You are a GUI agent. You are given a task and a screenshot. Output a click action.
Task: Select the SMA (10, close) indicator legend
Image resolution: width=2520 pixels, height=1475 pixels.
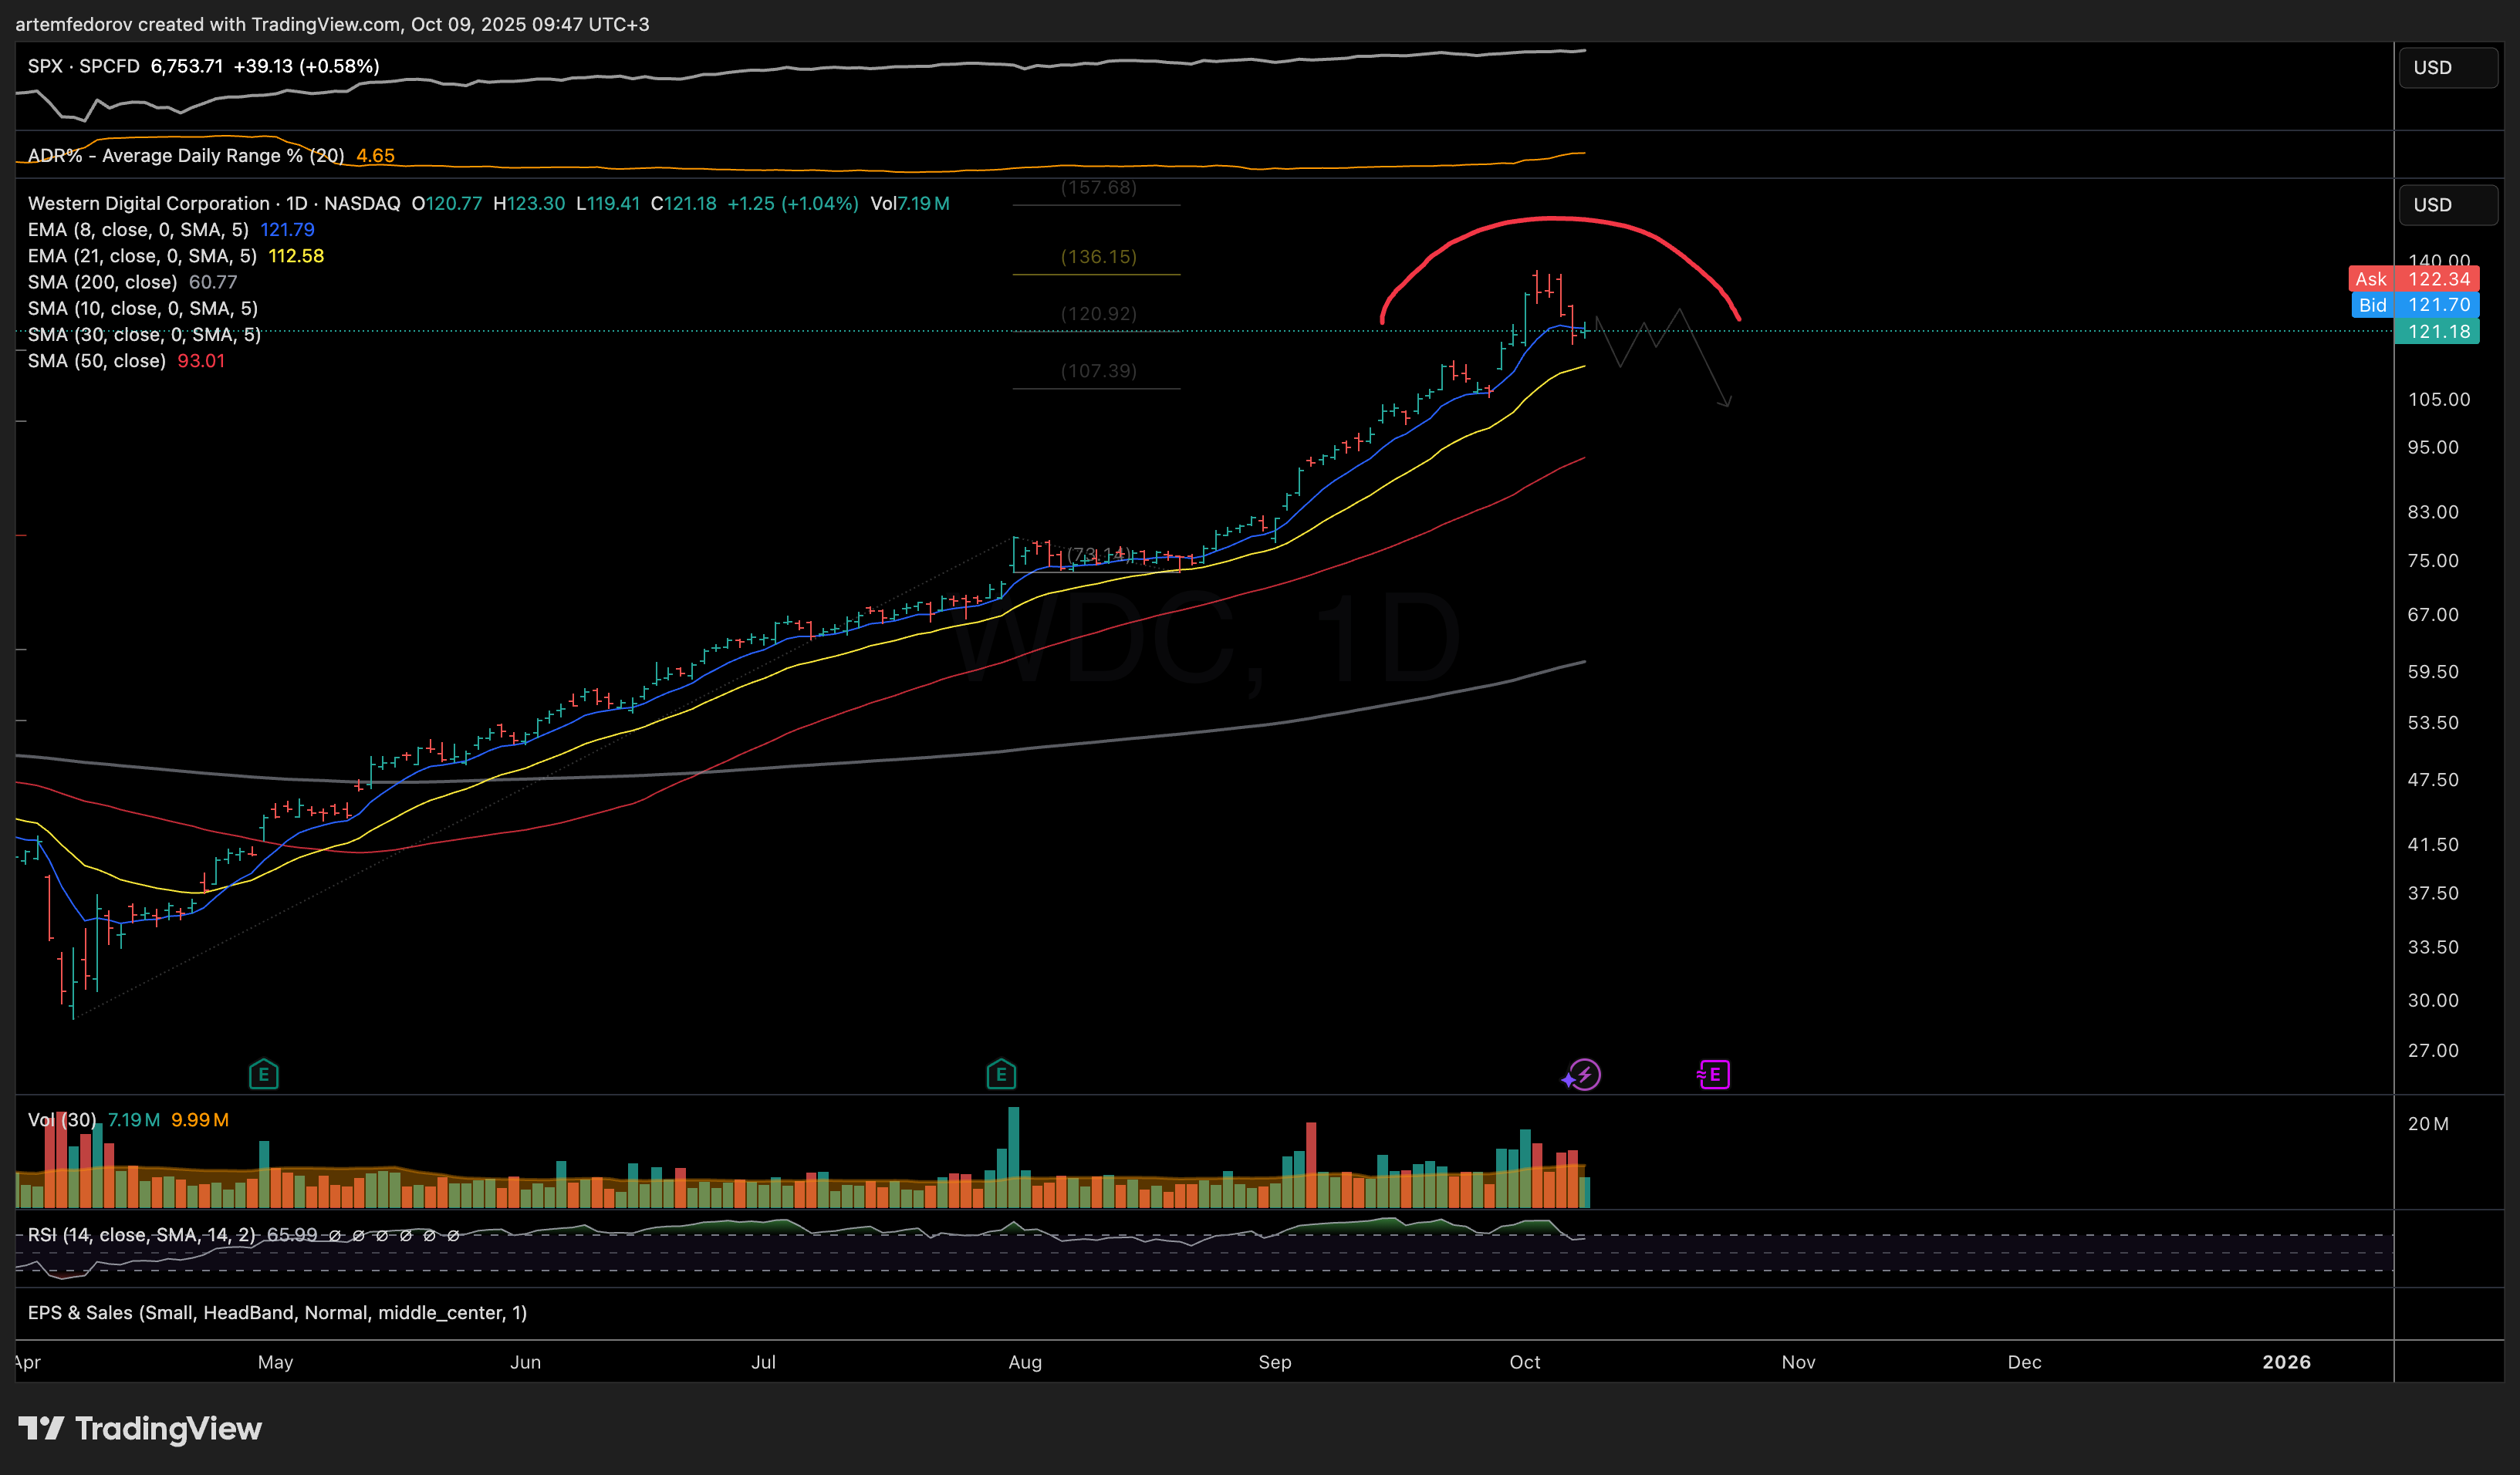[x=143, y=308]
